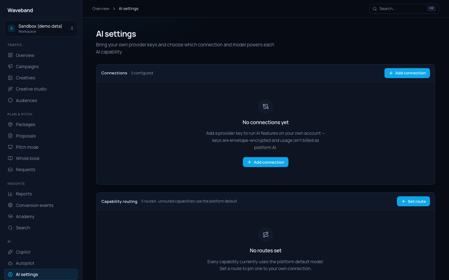Open Creative studio menu item
449x280 pixels.
click(41, 89)
